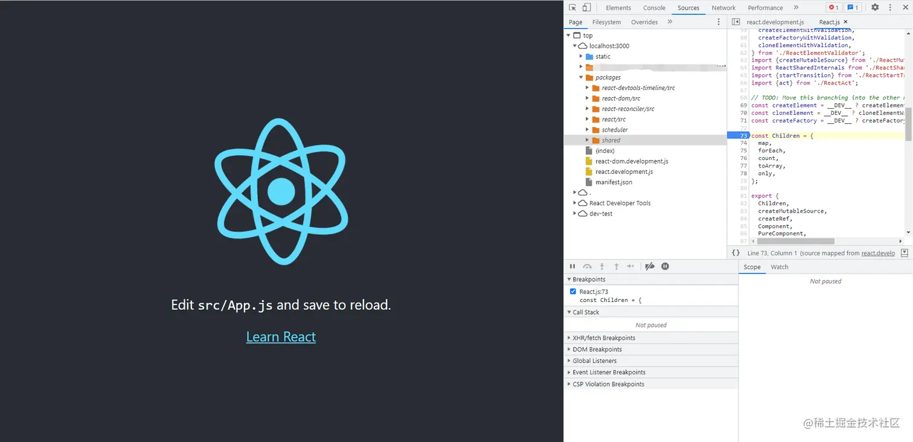
Task: Switch to the Overrides tab
Action: [644, 22]
